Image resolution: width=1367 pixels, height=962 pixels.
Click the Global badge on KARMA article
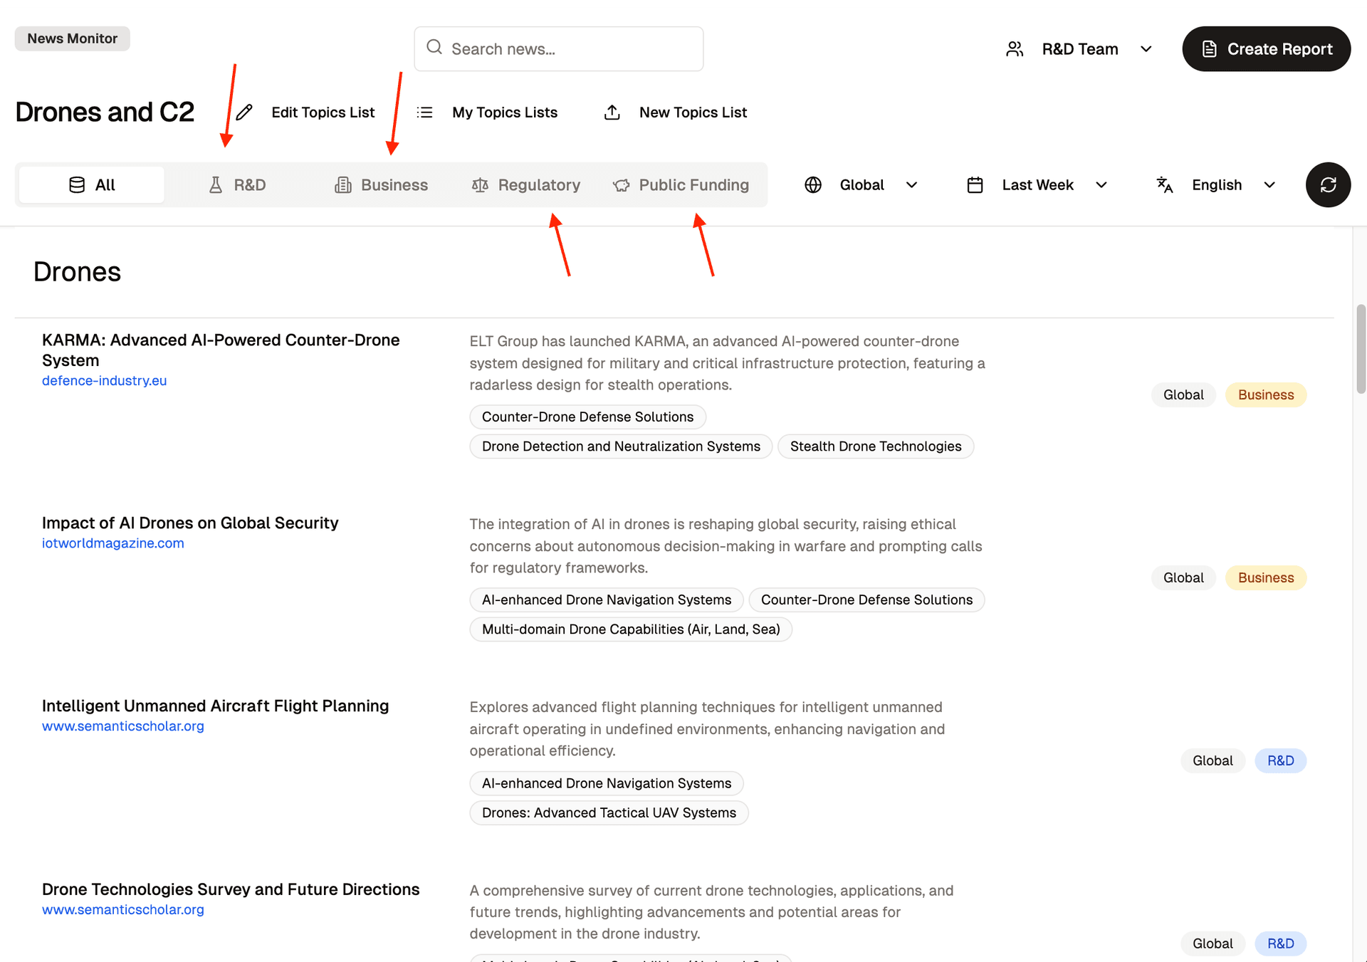(x=1183, y=395)
